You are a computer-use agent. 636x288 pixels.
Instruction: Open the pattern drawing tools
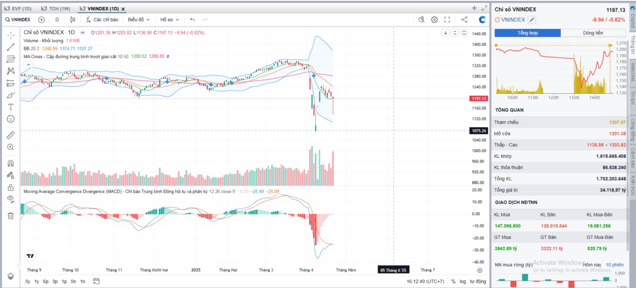pos(10,71)
